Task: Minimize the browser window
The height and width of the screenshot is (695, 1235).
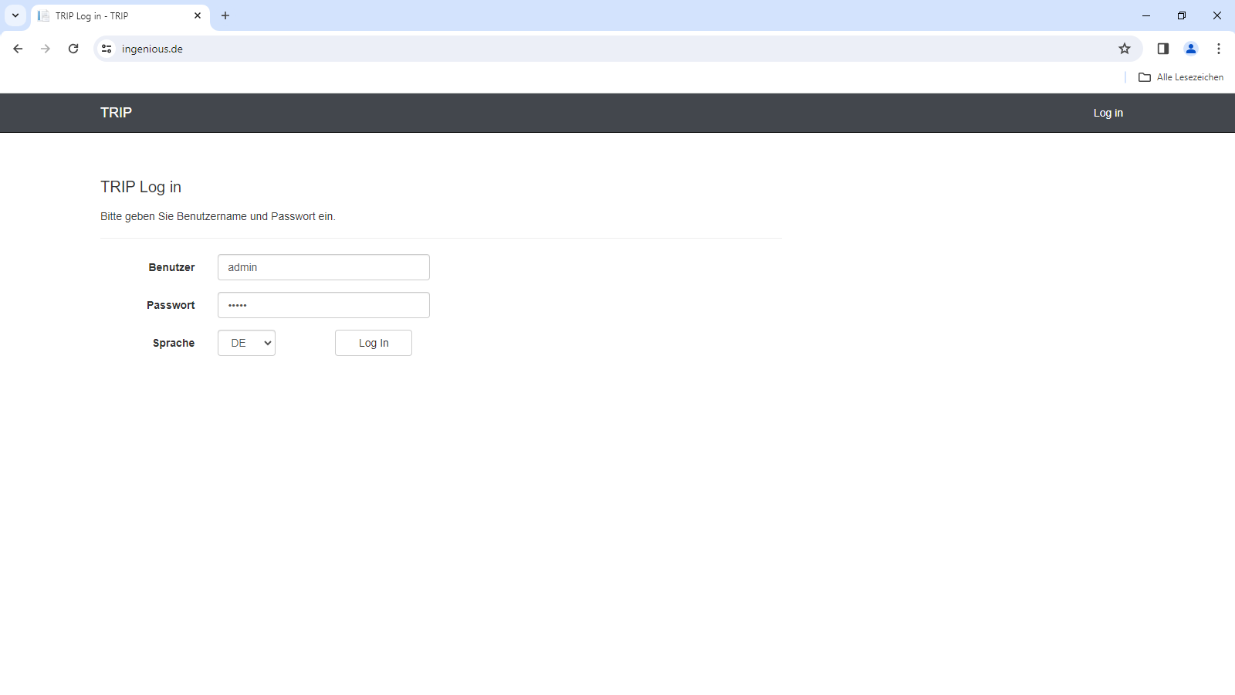Action: pos(1146,15)
